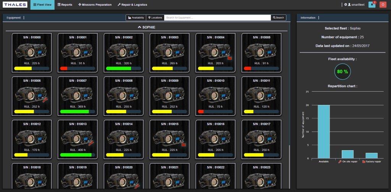Open equipment card S/N 510016
The height and width of the screenshot is (192, 391).
tap(215, 140)
